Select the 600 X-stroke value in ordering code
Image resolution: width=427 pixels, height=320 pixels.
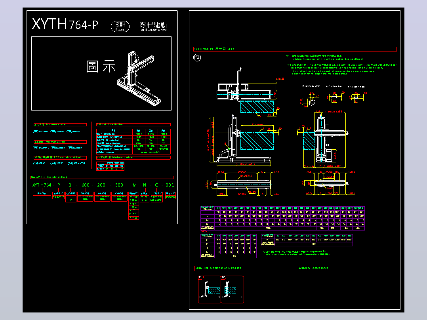click(x=86, y=185)
